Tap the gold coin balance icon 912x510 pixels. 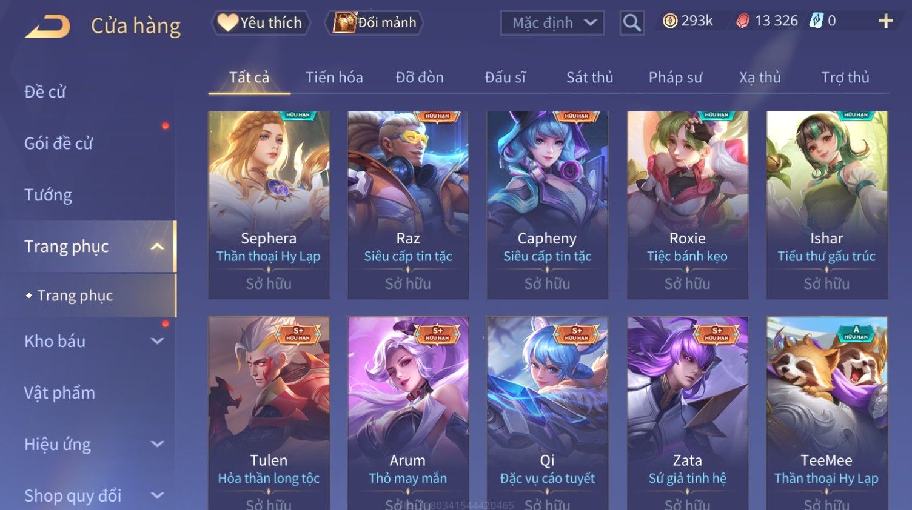coord(670,21)
